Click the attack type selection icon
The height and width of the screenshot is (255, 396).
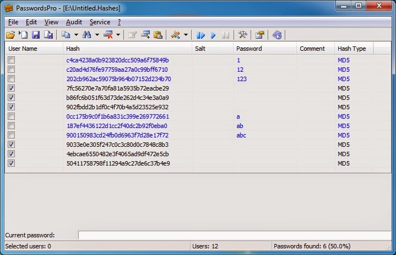click(x=176, y=35)
